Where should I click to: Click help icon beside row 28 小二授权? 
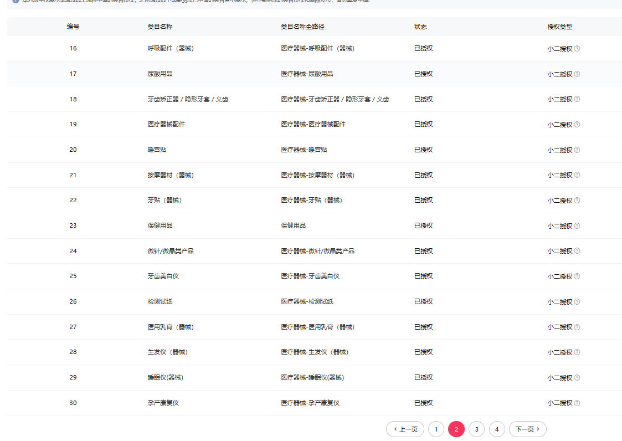(x=577, y=352)
